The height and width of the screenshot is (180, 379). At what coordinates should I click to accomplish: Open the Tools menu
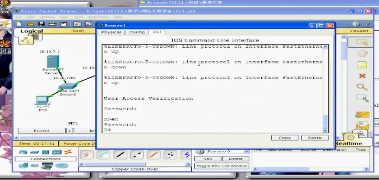[x=79, y=17]
